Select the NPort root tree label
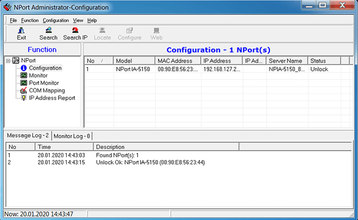Viewport: 358px width, 220px height. (28, 61)
